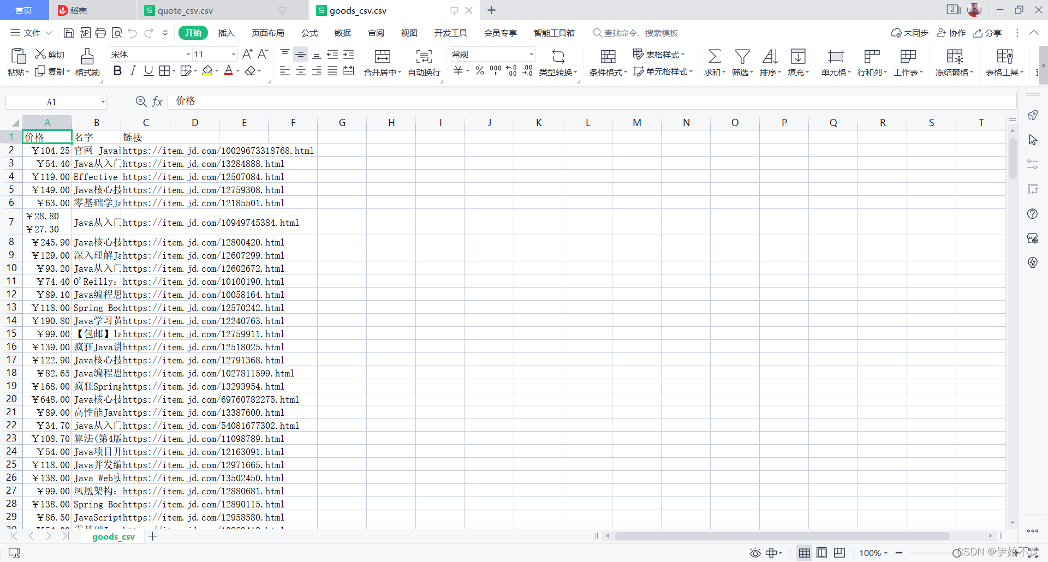Open the font size dropdown
This screenshot has width=1048, height=562.
point(234,54)
